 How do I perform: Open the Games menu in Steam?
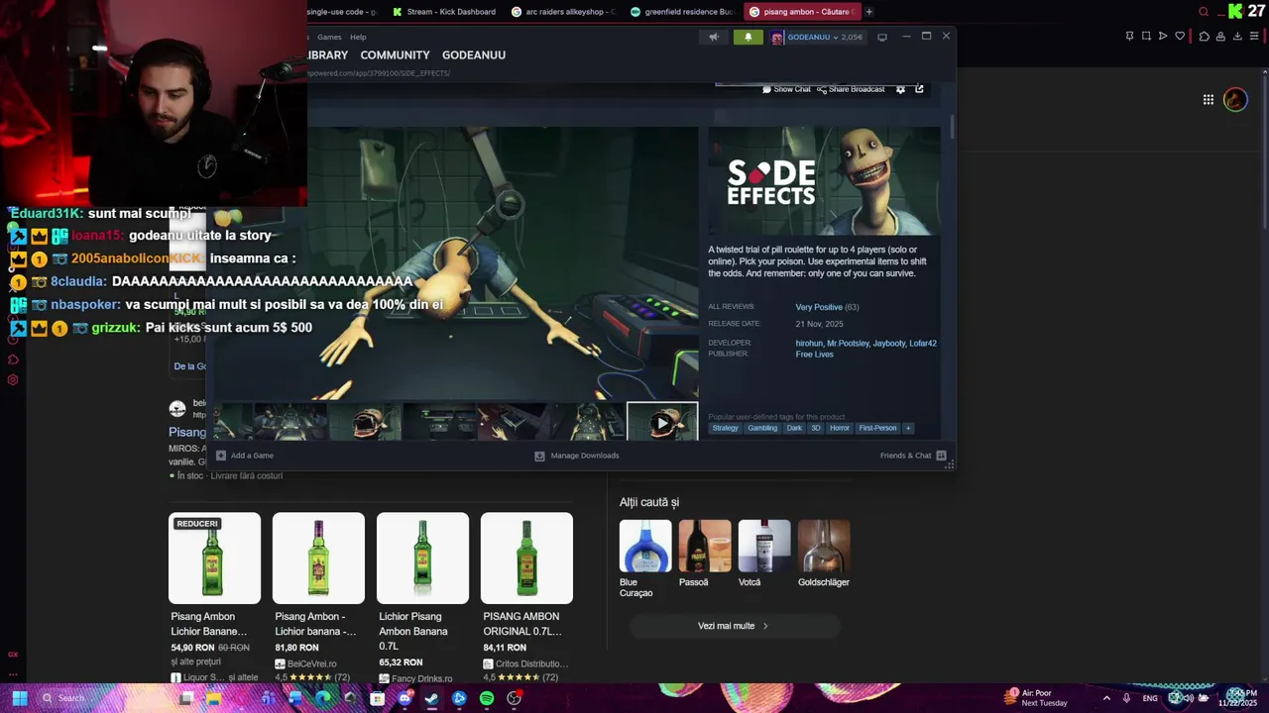coord(329,37)
